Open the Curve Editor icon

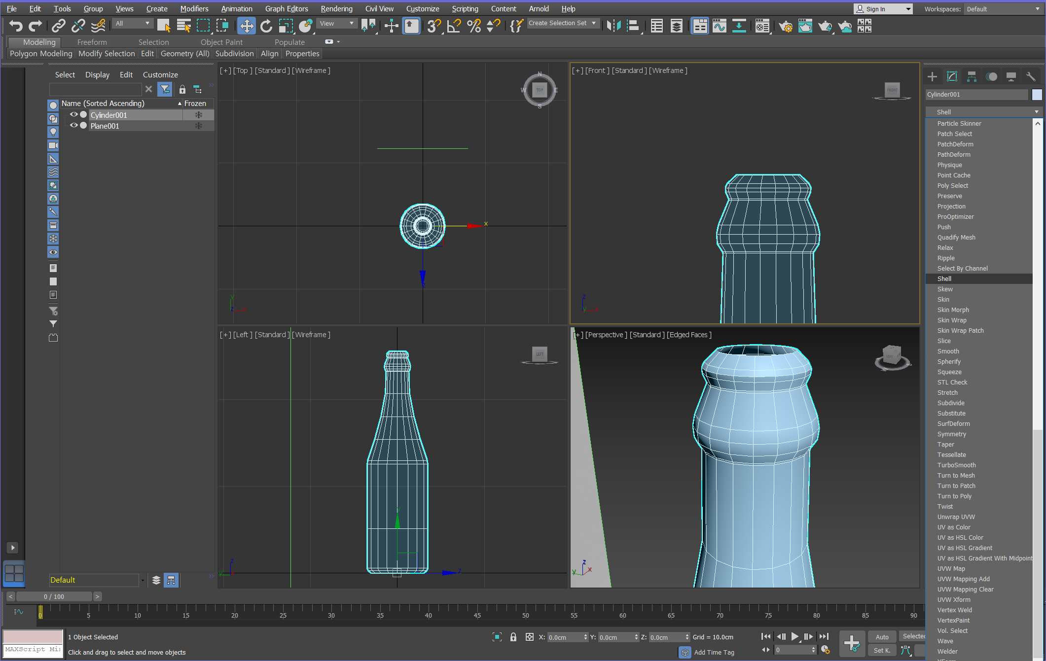pyautogui.click(x=719, y=26)
